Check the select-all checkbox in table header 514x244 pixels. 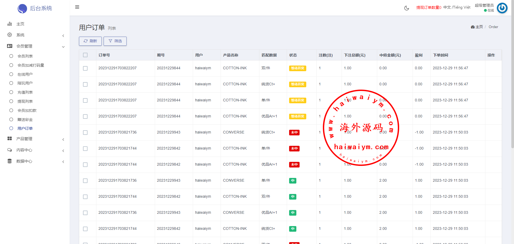85,55
